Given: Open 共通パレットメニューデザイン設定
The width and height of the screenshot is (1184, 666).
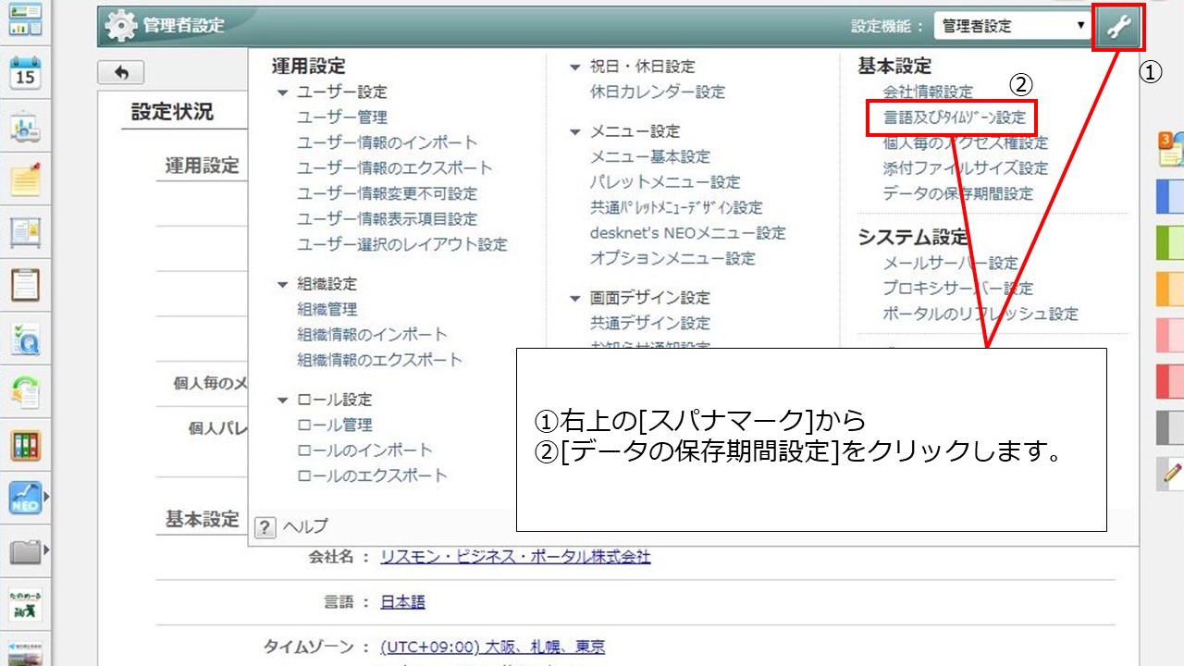Looking at the screenshot, I should pyautogui.click(x=676, y=208).
